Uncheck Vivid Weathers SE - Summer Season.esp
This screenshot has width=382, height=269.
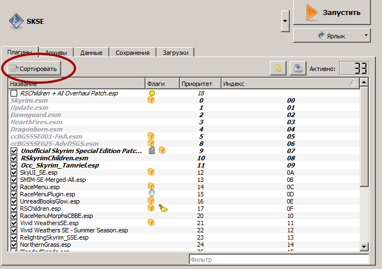14,230
